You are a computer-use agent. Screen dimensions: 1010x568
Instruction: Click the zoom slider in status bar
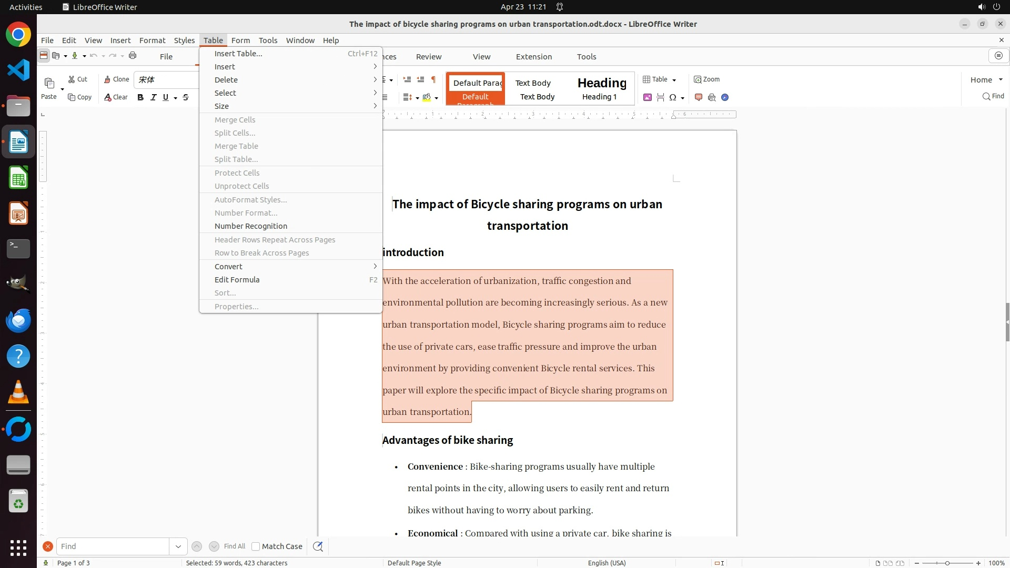click(947, 563)
